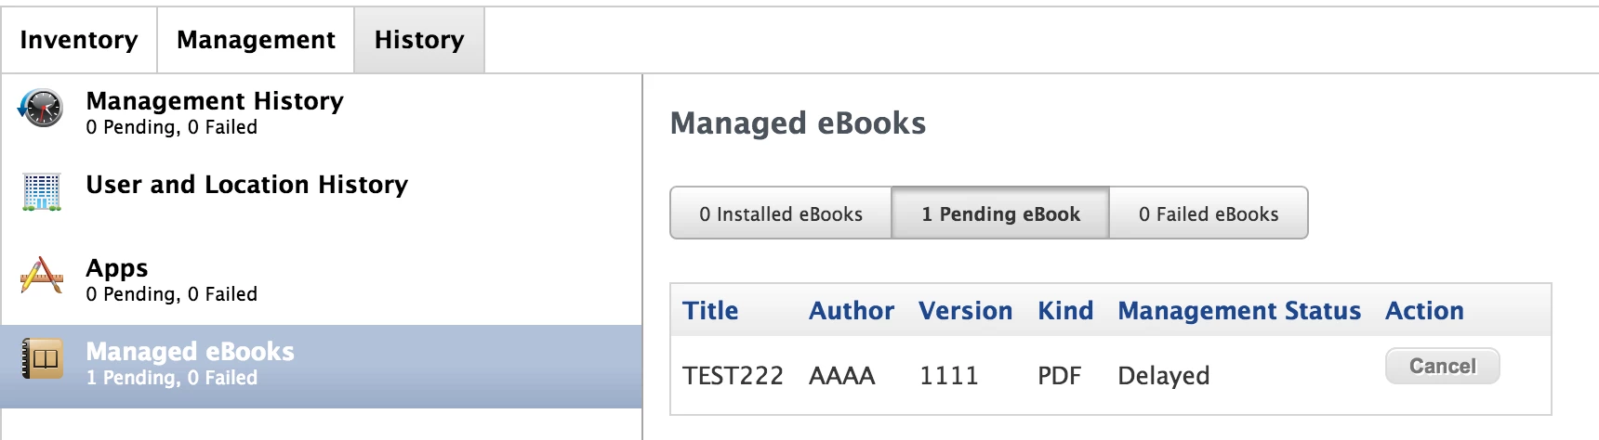Click the Version column header
The height and width of the screenshot is (440, 1599).
pos(965,311)
